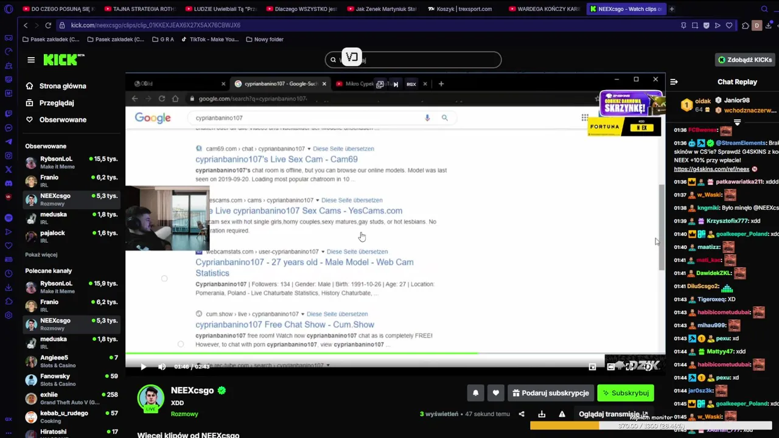The height and width of the screenshot is (438, 779).
Task: Switch to WARDEGA KOŃCZY KARIERĘ tab
Action: click(x=545, y=9)
